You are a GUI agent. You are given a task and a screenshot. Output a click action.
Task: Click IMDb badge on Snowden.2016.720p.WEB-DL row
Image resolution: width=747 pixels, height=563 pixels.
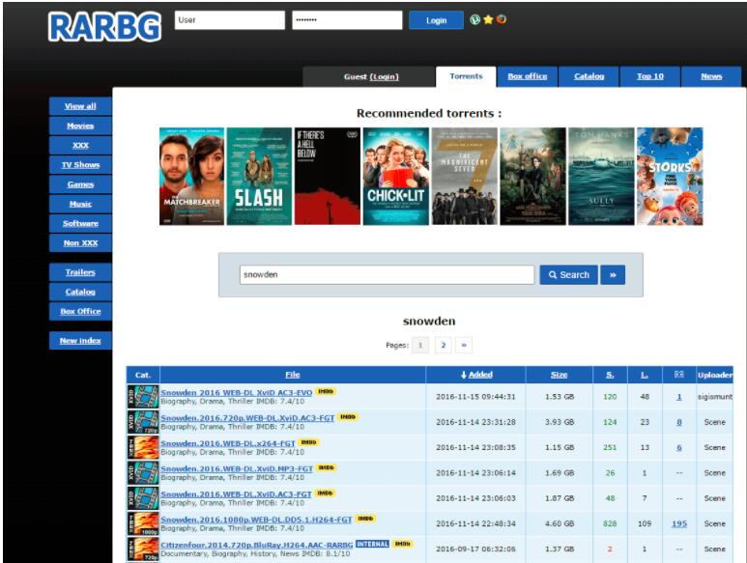[x=348, y=417]
